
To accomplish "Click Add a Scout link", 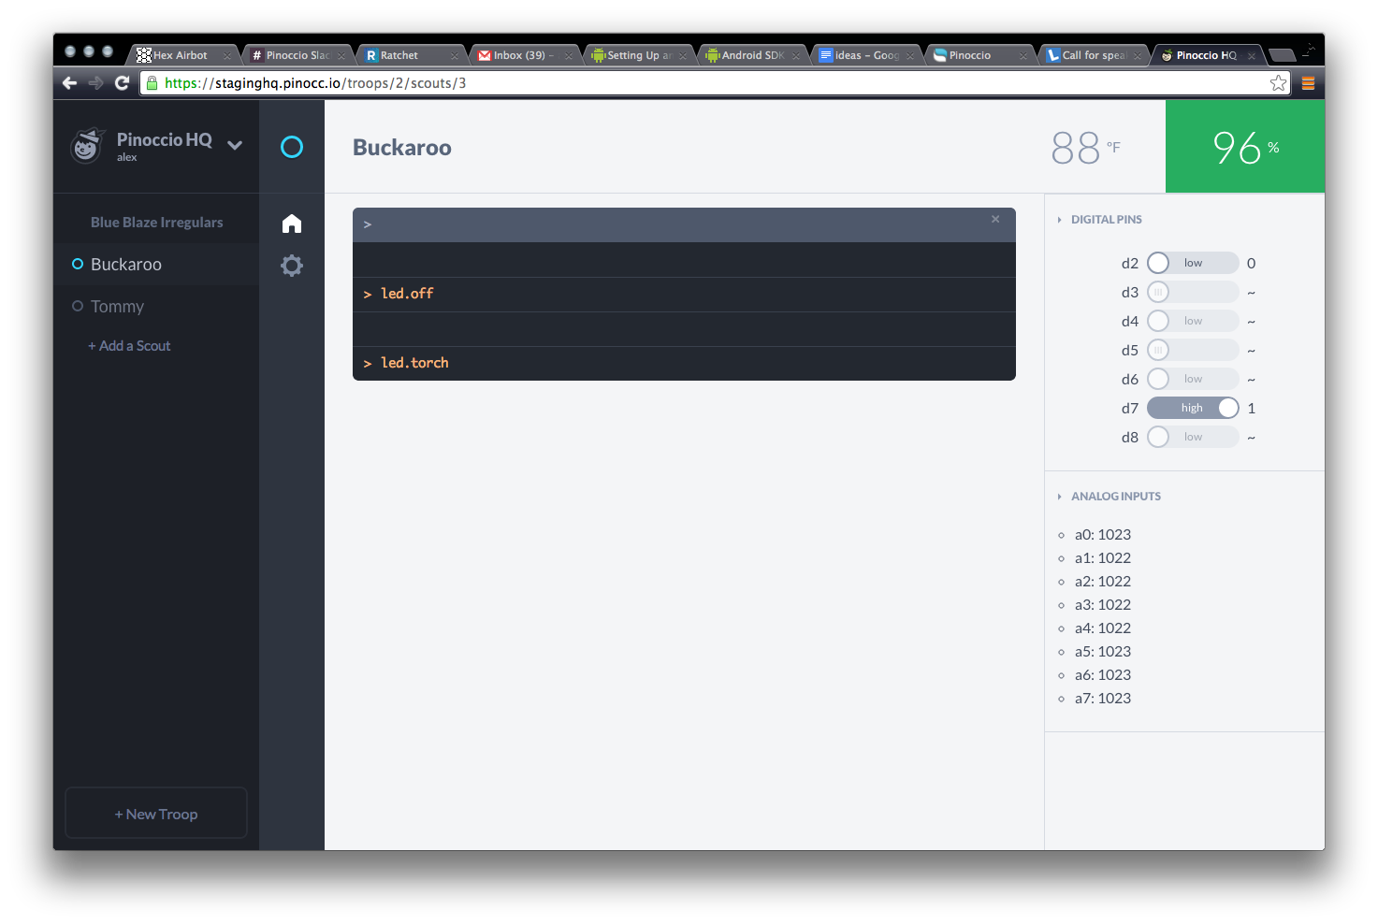I will pyautogui.click(x=129, y=346).
